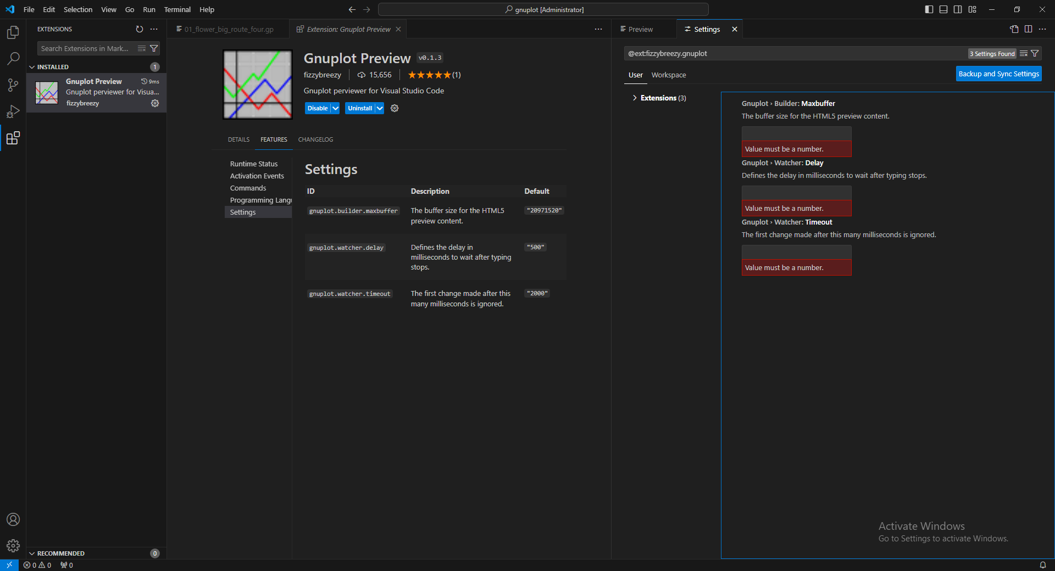Click the Uninstall extension button
Image resolution: width=1055 pixels, height=571 pixels.
click(360, 108)
